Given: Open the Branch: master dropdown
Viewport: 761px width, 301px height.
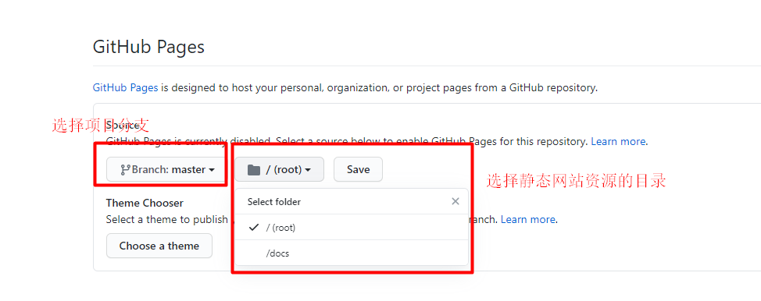Looking at the screenshot, I should tap(166, 170).
